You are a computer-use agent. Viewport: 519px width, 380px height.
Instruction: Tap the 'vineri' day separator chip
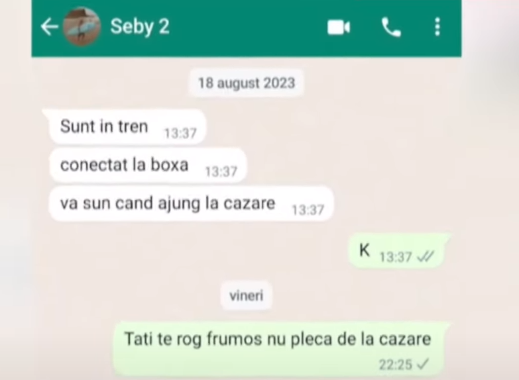click(x=247, y=295)
